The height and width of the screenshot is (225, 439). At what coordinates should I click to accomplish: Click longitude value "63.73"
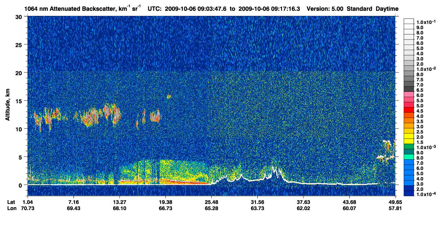257,208
